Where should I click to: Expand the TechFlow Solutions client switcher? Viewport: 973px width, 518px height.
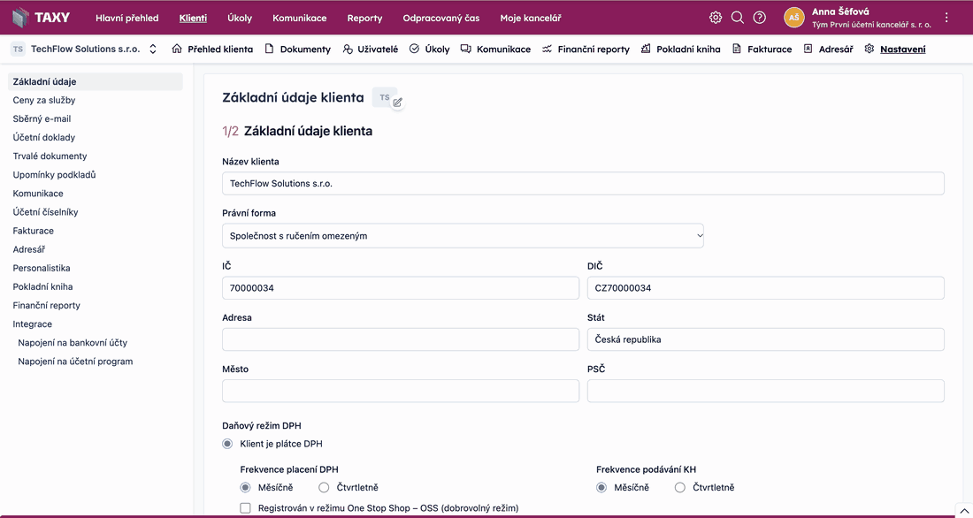(x=153, y=49)
